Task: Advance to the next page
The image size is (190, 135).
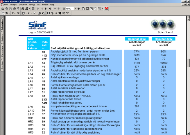Action: tap(46, 9)
